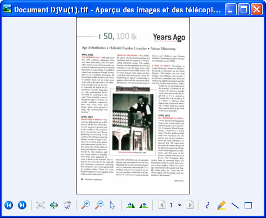Close the image viewer window
This screenshot has height=218, width=266.
pyautogui.click(x=256, y=9)
